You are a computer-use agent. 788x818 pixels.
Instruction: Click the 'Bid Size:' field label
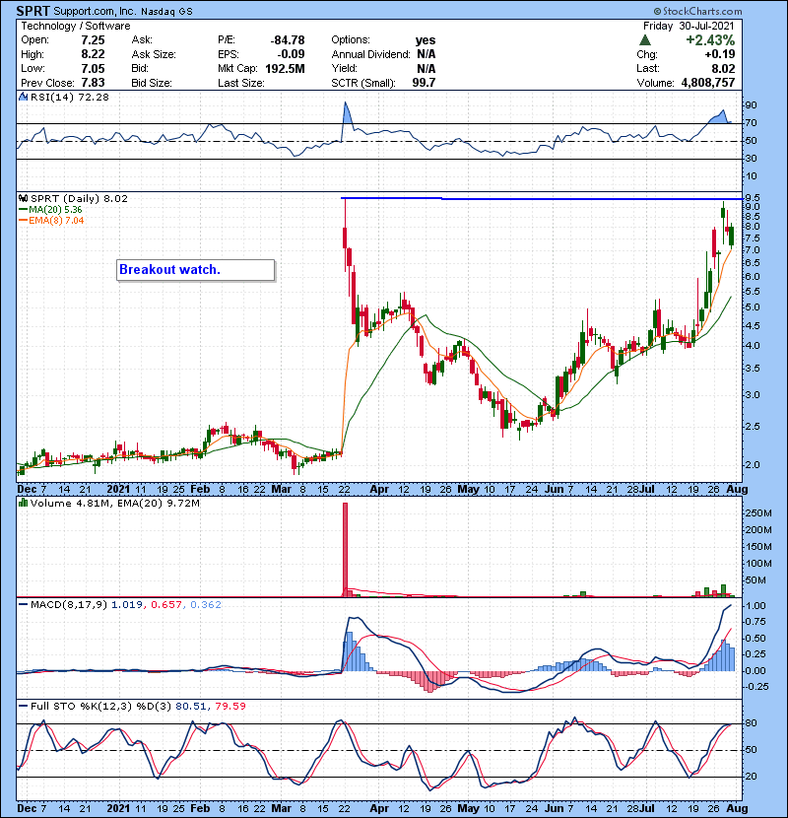coord(152,83)
